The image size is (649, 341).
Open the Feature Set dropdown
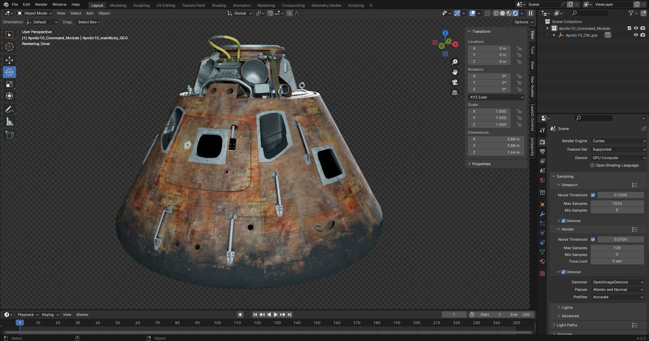(619, 149)
